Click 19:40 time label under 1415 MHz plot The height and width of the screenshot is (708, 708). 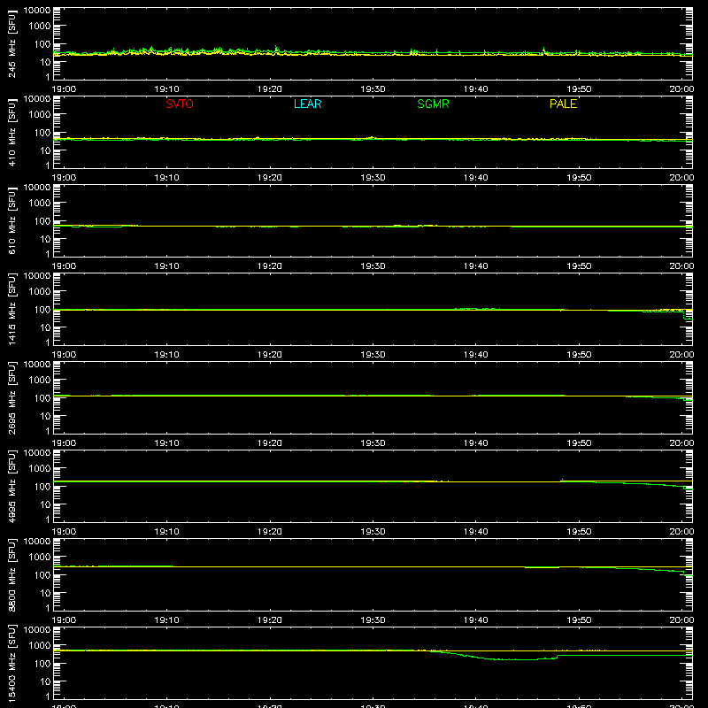click(476, 355)
